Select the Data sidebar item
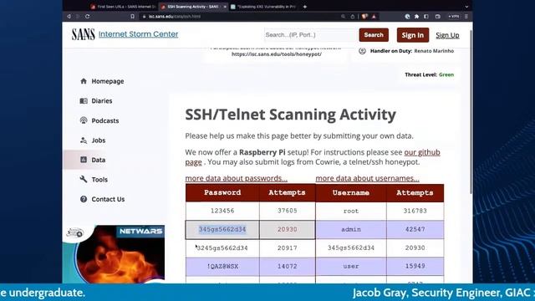This screenshot has height=301, width=535. 99,160
